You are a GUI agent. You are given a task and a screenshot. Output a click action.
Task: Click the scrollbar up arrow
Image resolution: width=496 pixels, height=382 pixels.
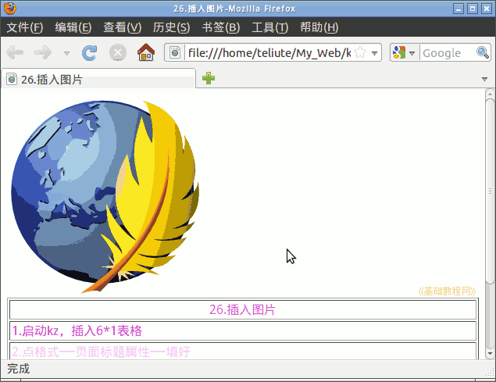pos(490,94)
